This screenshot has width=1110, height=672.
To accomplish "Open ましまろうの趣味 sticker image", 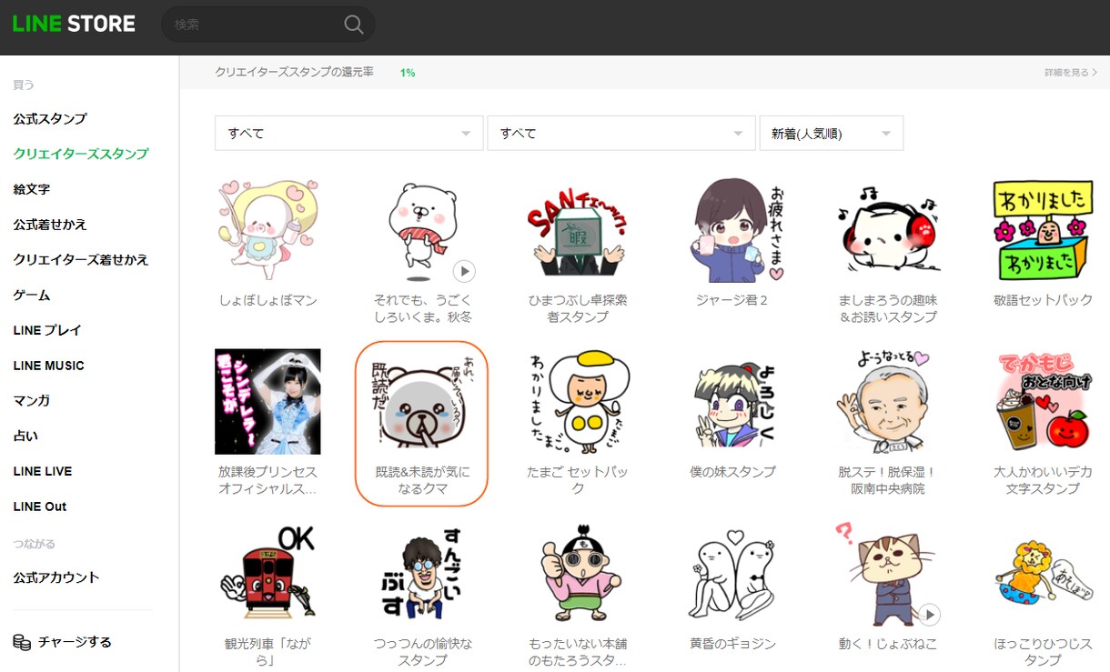I will (888, 230).
